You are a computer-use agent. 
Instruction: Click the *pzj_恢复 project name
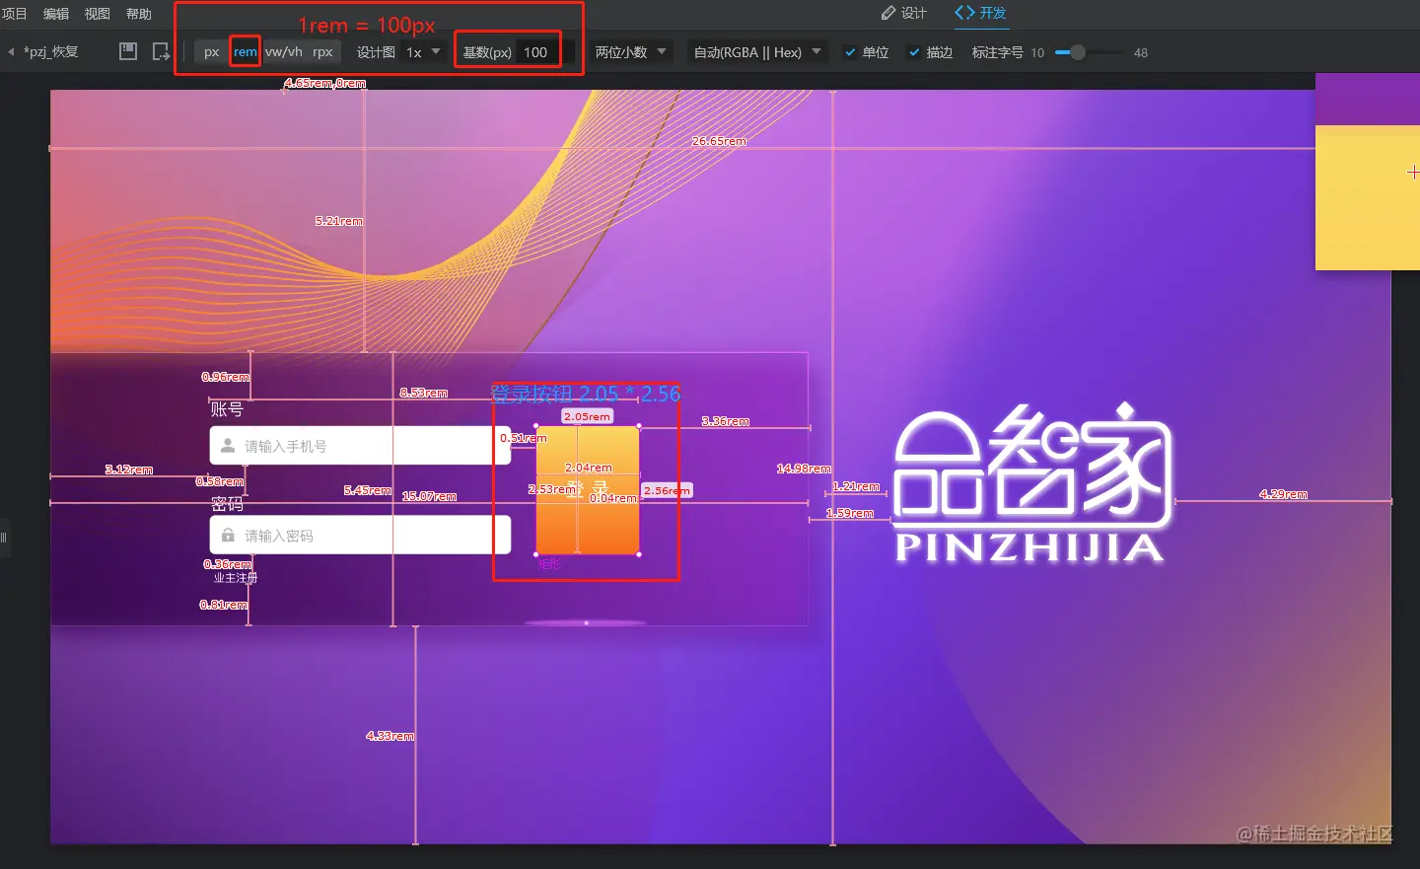tap(51, 52)
